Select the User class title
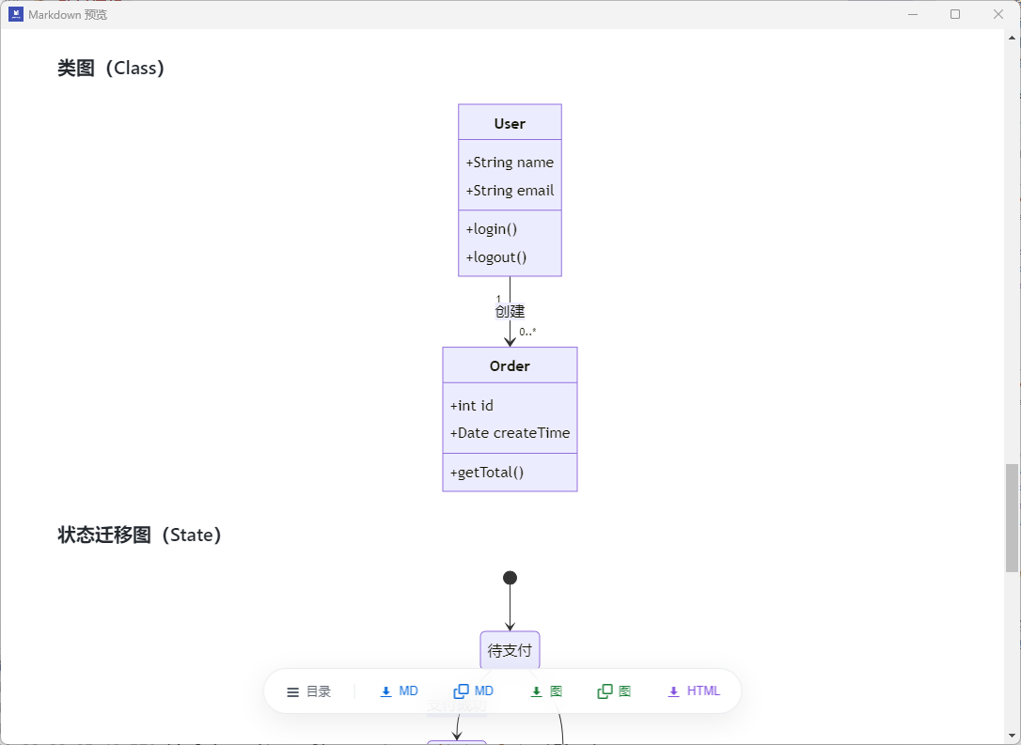The width and height of the screenshot is (1021, 745). (510, 123)
